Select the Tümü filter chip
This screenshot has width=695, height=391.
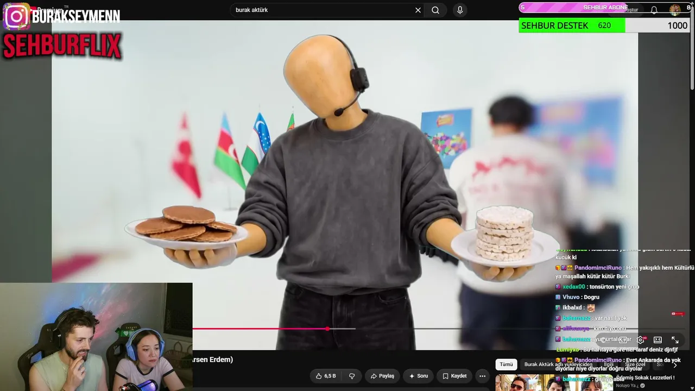506,364
